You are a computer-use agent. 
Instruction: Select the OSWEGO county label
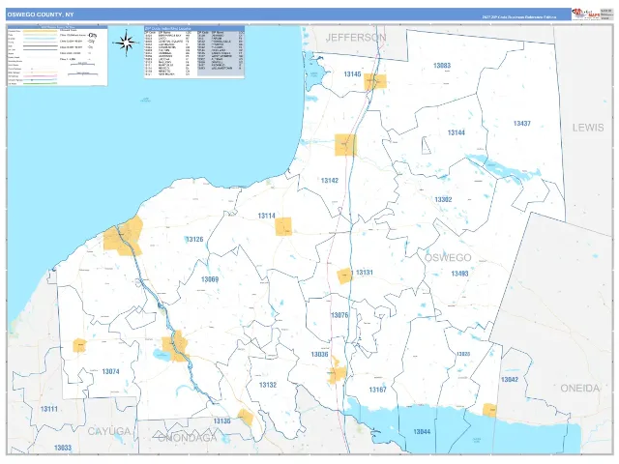click(x=448, y=258)
